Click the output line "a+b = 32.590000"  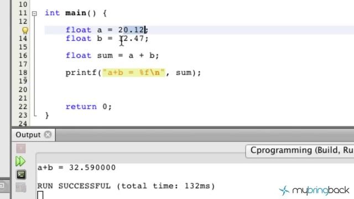point(76,167)
